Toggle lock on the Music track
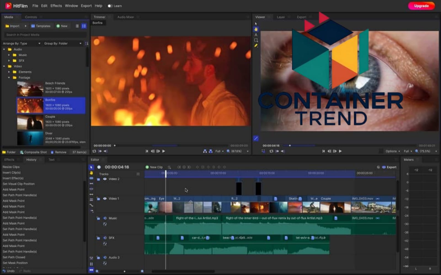441x275 pixels. (x=98, y=218)
